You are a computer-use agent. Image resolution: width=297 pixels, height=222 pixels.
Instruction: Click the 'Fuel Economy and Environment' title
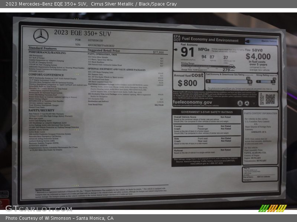tap(210, 40)
